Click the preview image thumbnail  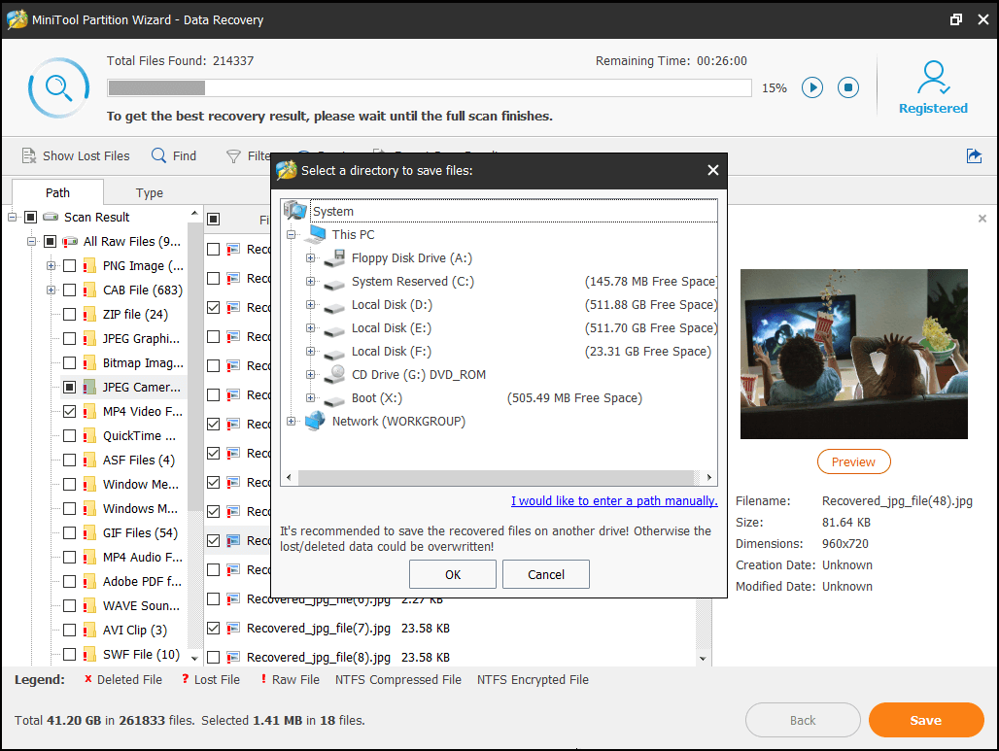coord(854,354)
